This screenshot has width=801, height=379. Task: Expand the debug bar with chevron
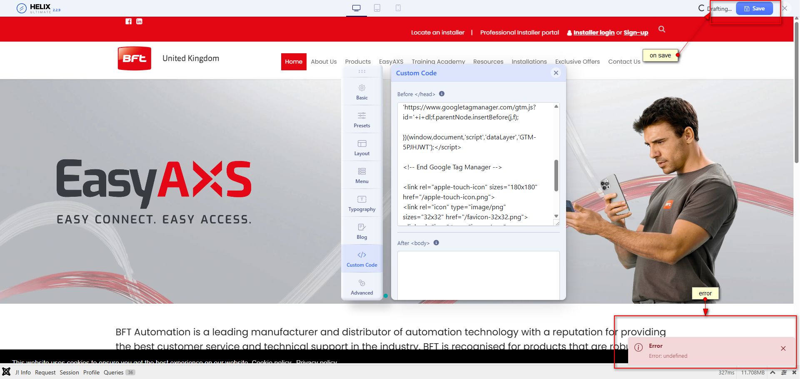pyautogui.click(x=773, y=372)
